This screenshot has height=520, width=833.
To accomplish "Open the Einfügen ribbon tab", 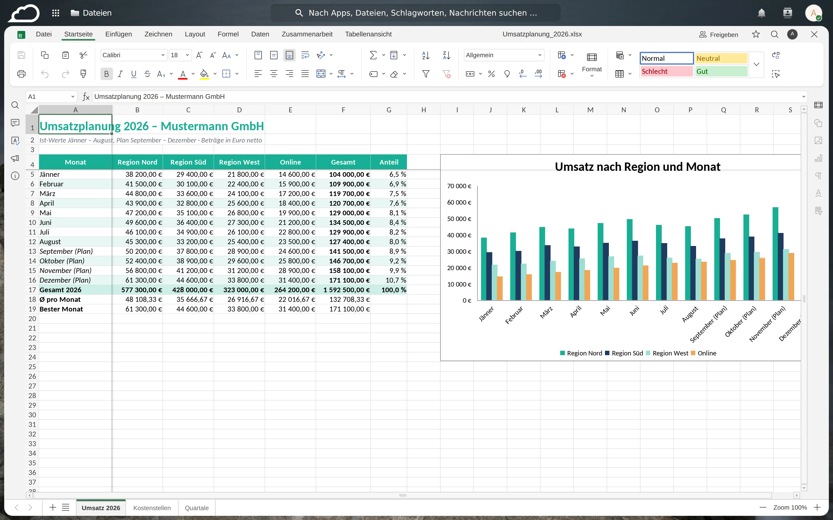I will tap(118, 34).
